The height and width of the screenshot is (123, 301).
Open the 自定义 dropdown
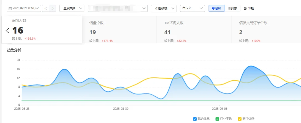click(193, 9)
